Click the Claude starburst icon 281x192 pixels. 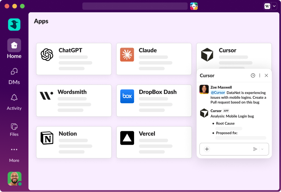tap(127, 55)
